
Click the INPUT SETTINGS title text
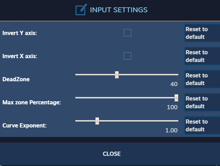[x=119, y=10]
